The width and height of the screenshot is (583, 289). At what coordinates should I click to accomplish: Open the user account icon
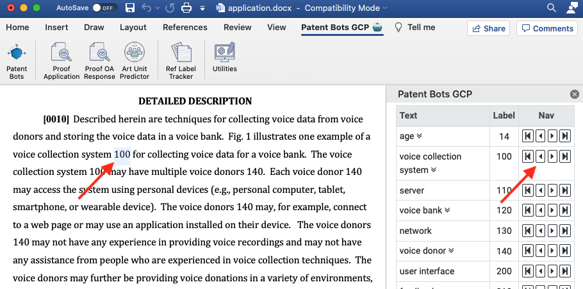coord(571,8)
